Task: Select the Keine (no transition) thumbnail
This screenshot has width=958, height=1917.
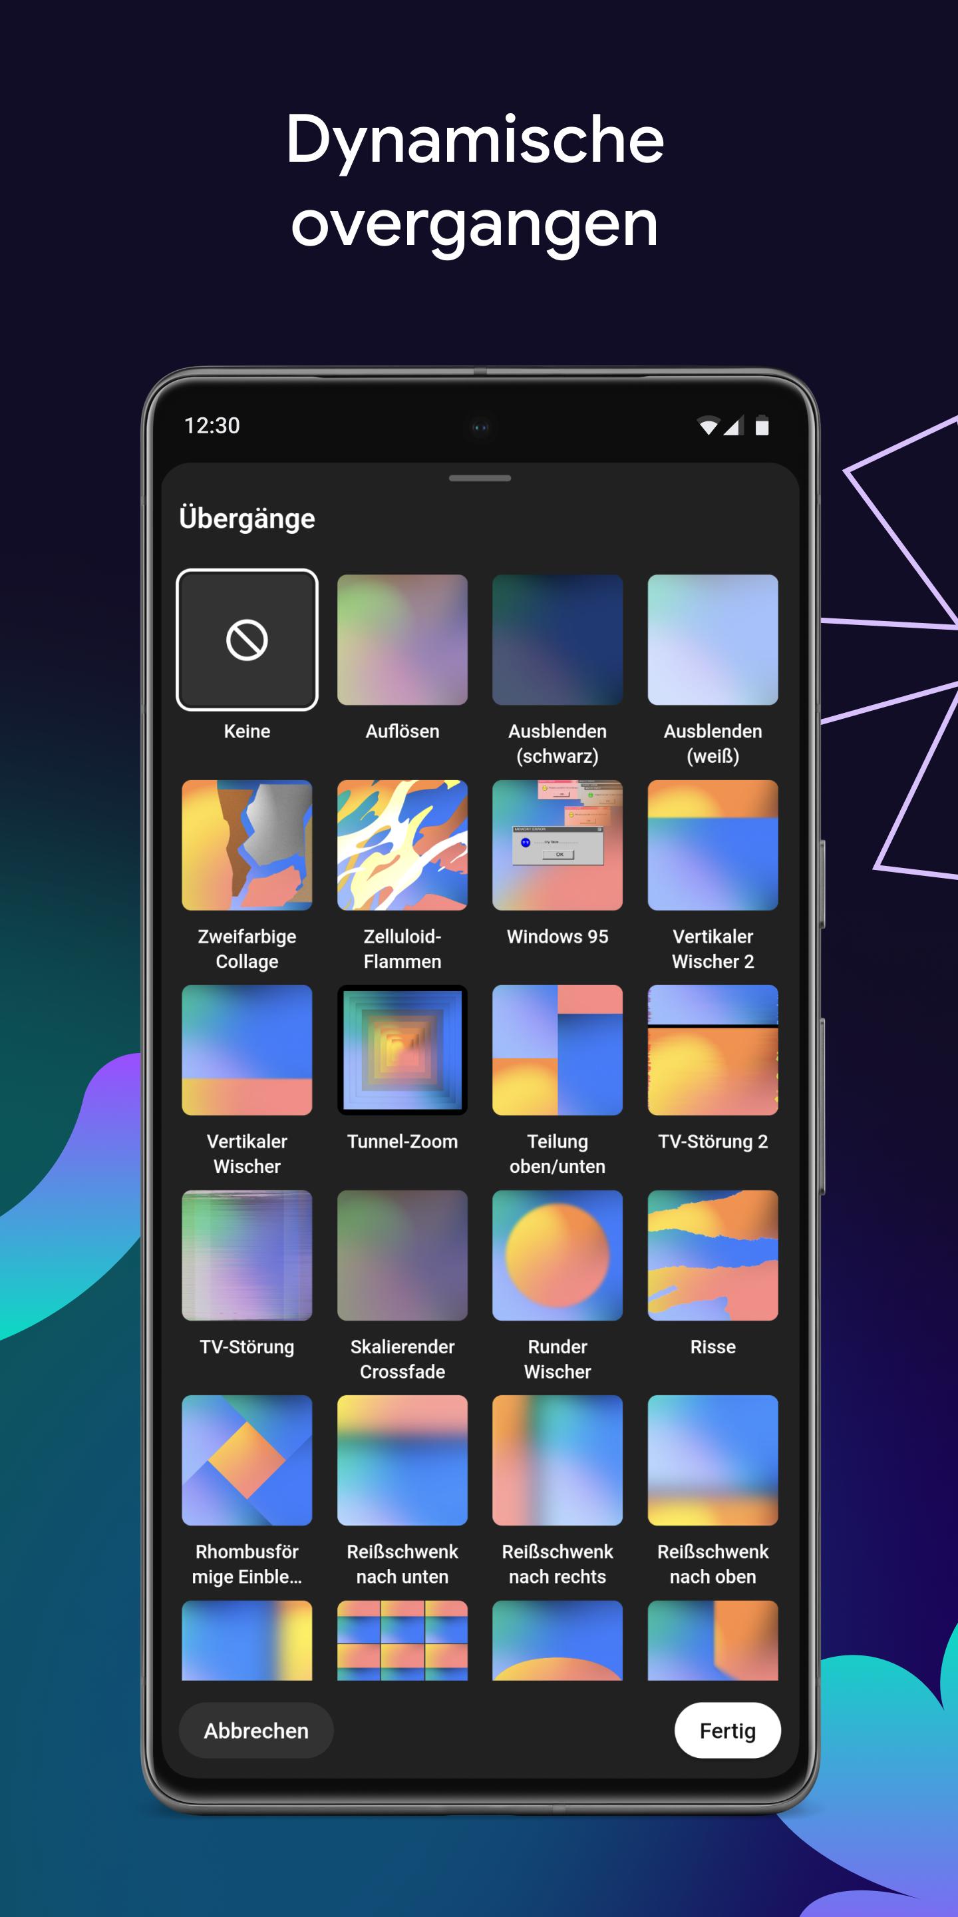Action: point(247,639)
